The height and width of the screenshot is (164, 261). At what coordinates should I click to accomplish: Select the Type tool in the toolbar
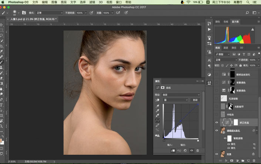pyautogui.click(x=2, y=104)
